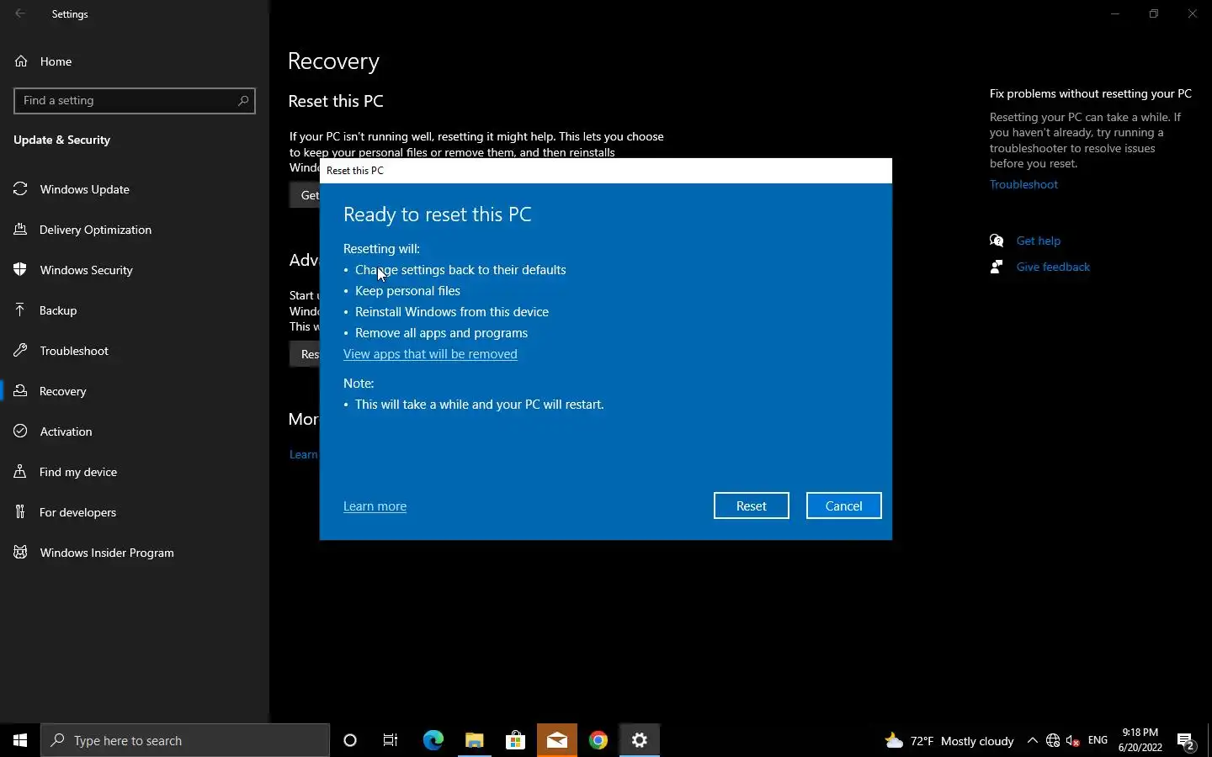Image resolution: width=1212 pixels, height=757 pixels.
Task: Click 'Remove all apps and programs' text
Action: click(441, 333)
